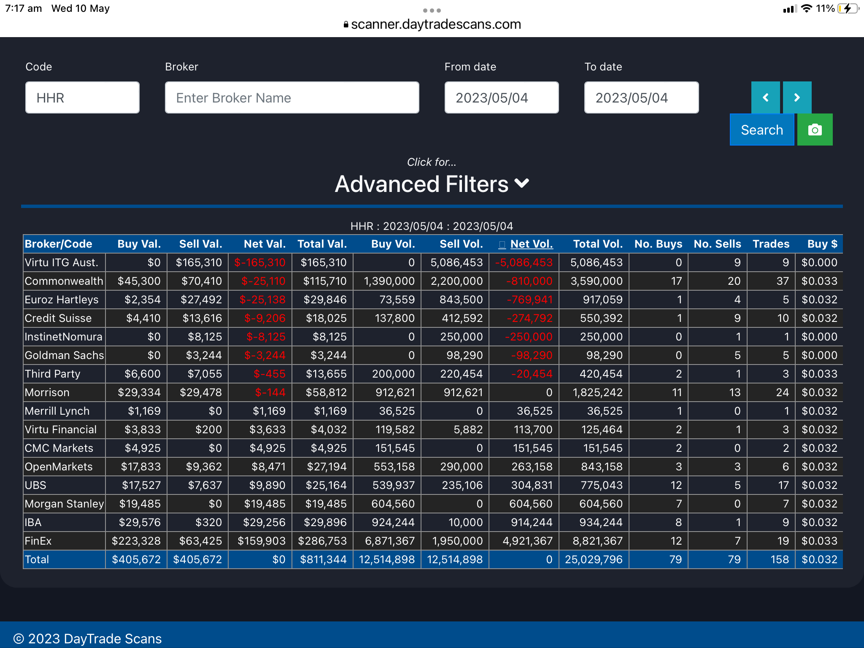Viewport: 864px width, 648px height.
Task: Click Morgan Stanley buy value $19,485
Action: point(136,504)
